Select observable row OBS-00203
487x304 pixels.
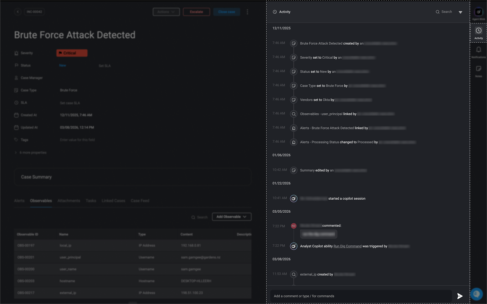(133, 281)
